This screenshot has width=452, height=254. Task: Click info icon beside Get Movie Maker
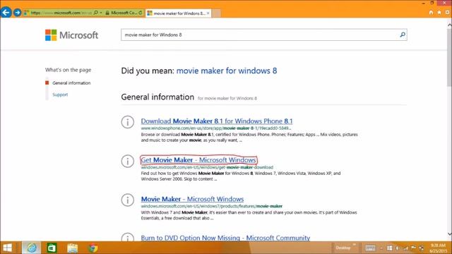127,161
